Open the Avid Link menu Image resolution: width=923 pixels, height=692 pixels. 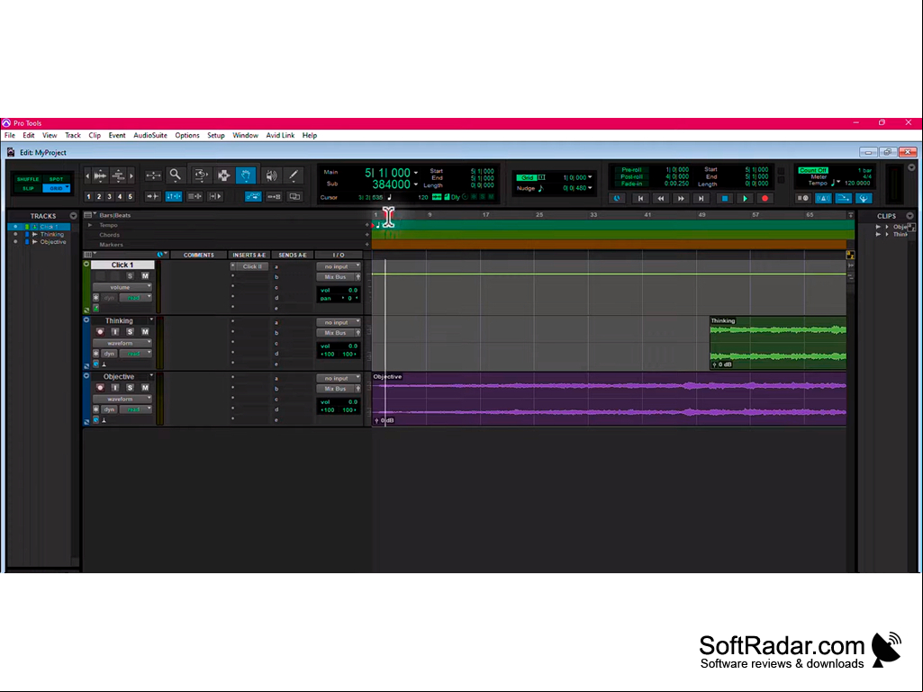pos(280,135)
